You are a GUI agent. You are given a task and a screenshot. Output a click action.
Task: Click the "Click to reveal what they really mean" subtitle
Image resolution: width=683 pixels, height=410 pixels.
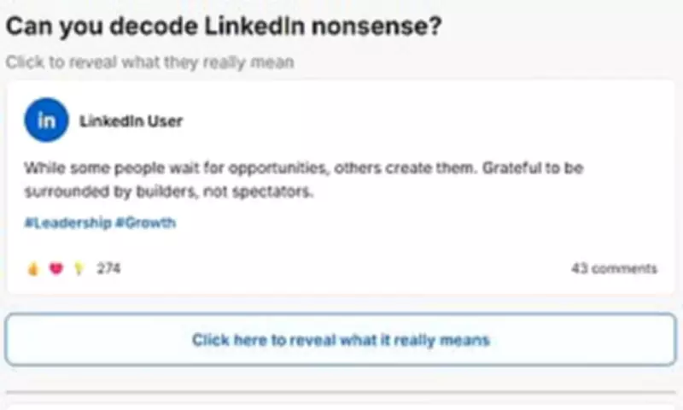tap(149, 62)
